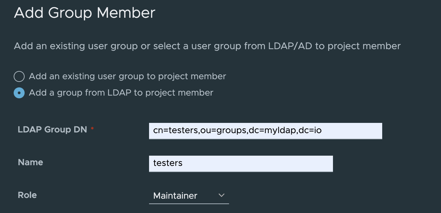Focus the Name input field containing testers
The height and width of the screenshot is (213, 441).
[241, 164]
